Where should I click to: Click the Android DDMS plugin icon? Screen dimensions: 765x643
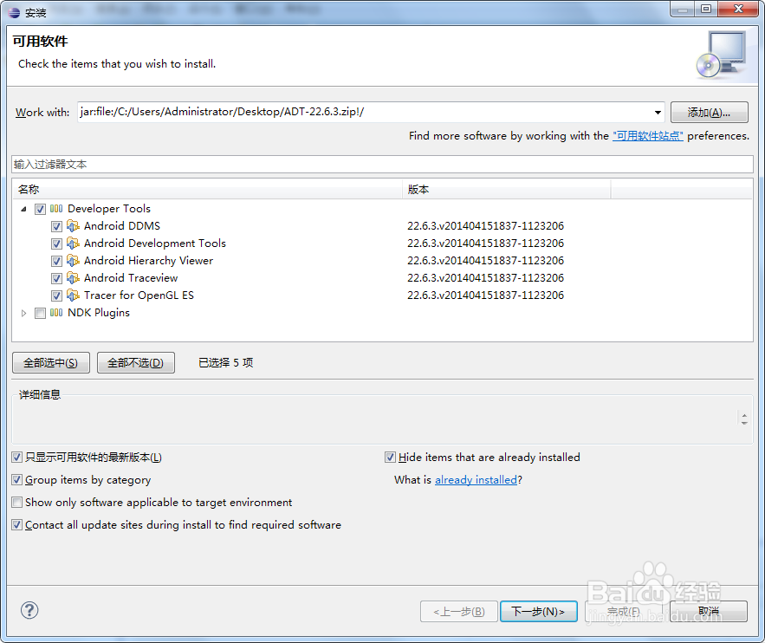[x=73, y=226]
